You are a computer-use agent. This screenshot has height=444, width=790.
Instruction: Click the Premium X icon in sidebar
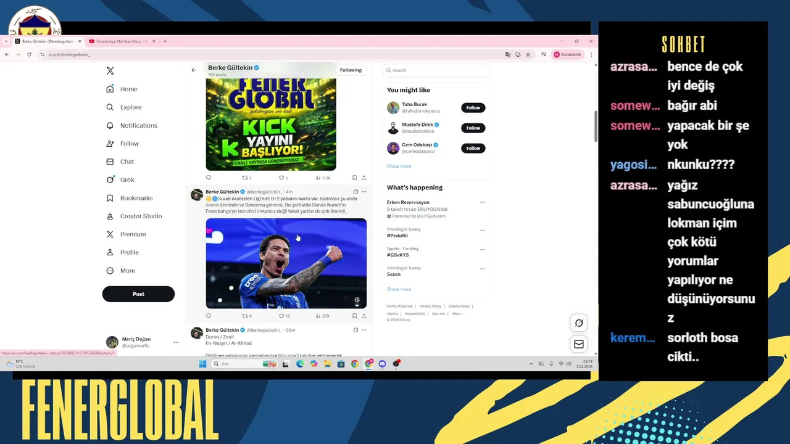click(110, 234)
